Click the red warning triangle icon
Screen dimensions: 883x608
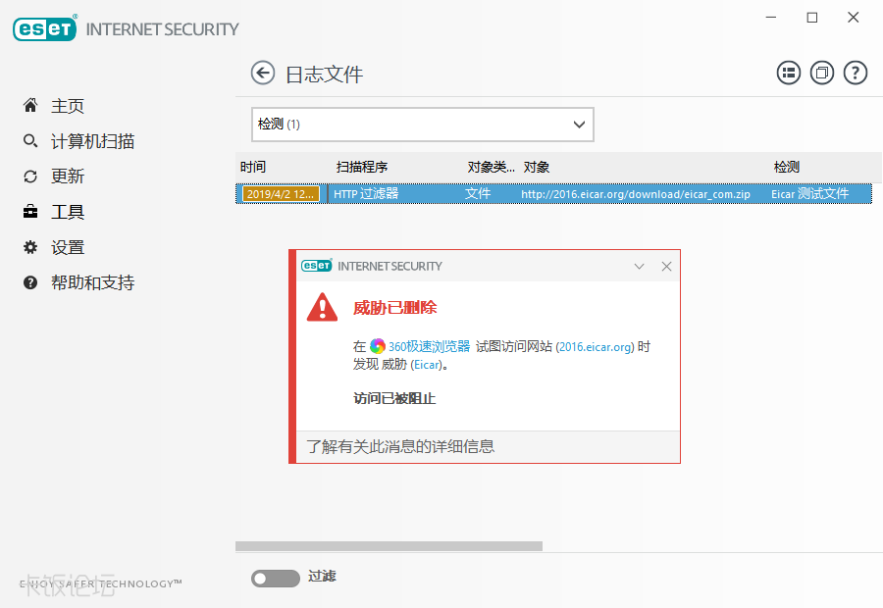coord(322,307)
